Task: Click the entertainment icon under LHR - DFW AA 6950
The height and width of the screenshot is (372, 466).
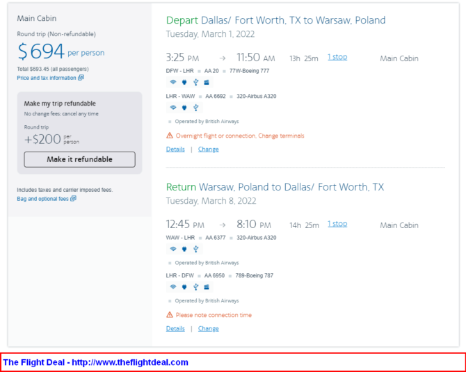Action: (207, 287)
